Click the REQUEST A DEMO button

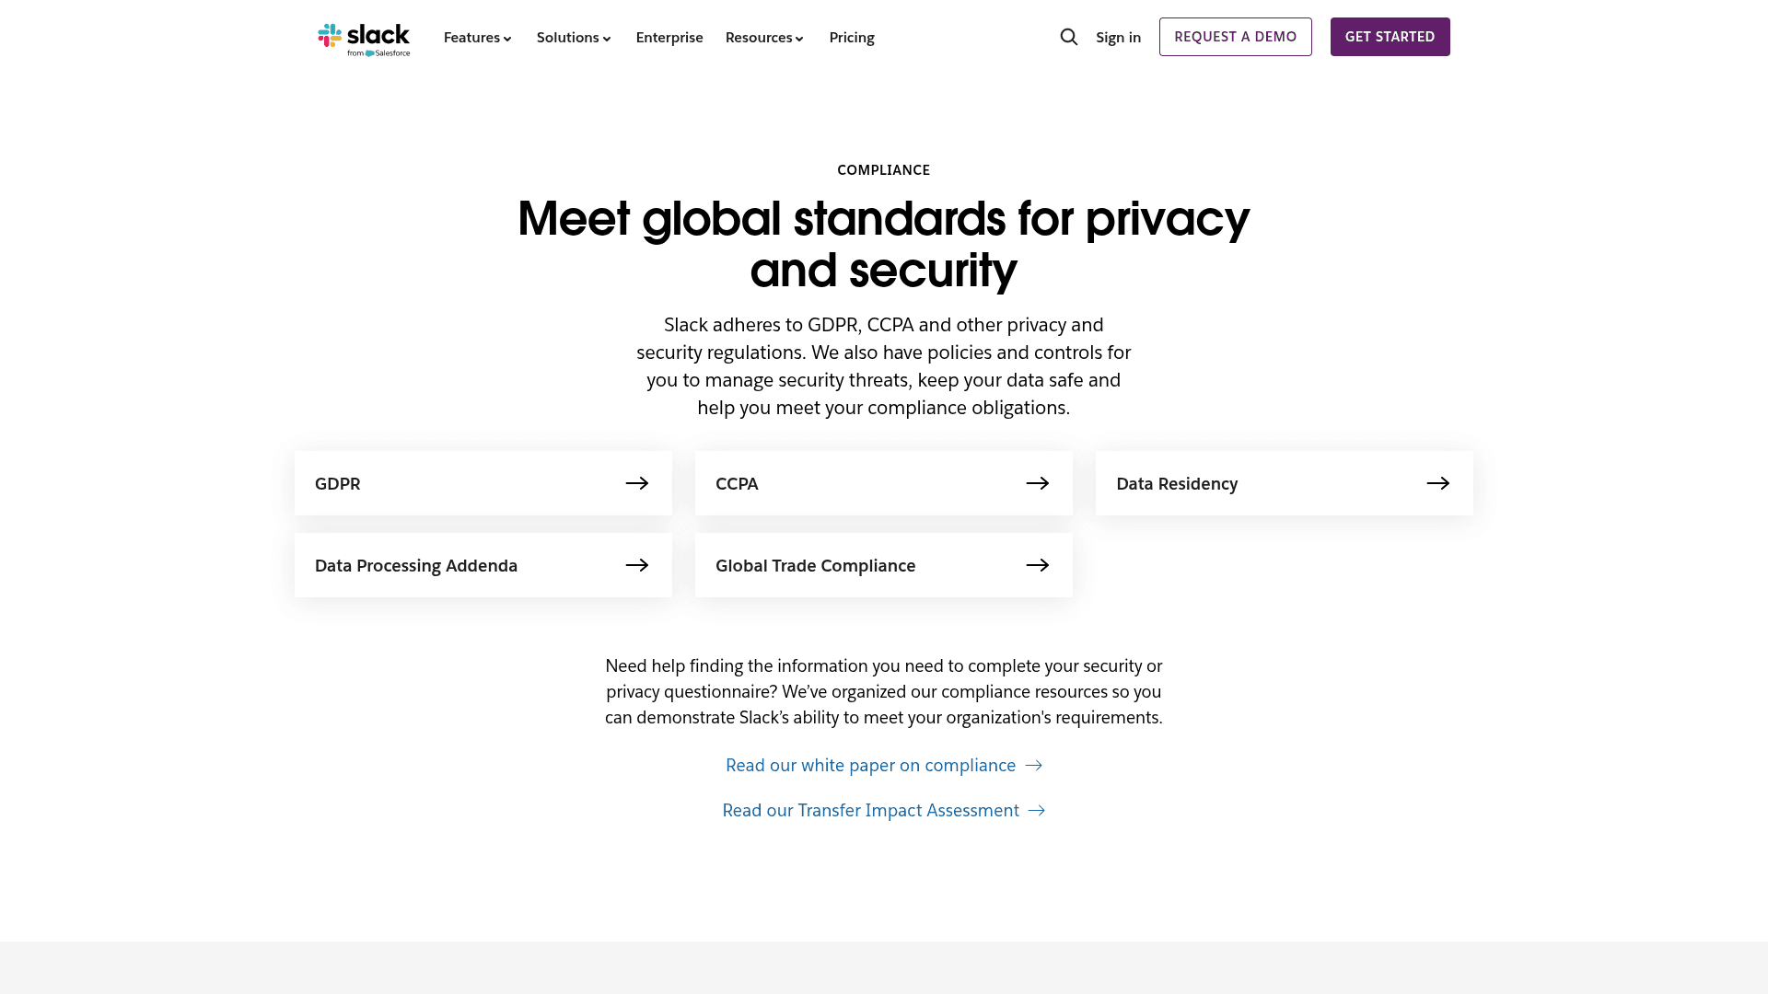[1235, 37]
